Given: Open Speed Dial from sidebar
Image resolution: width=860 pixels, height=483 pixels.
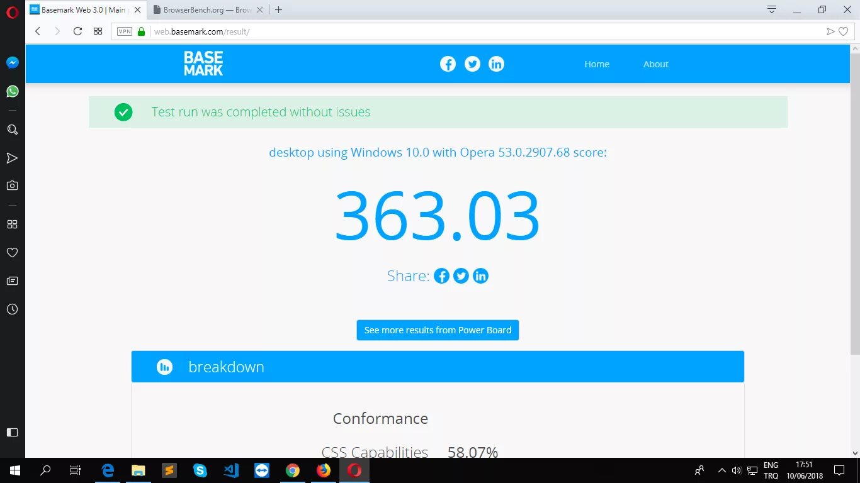Looking at the screenshot, I should (x=12, y=225).
